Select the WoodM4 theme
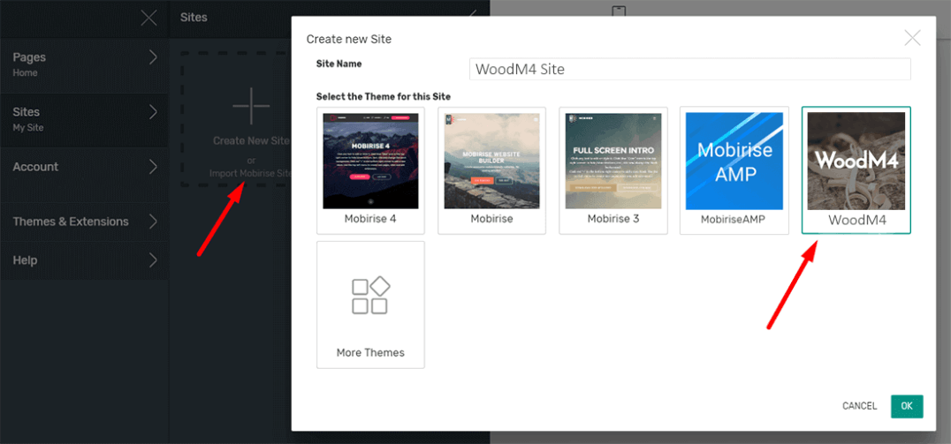The width and height of the screenshot is (951, 444). coord(856,161)
